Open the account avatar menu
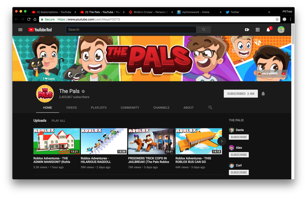The height and width of the screenshot is (197, 307). click(x=281, y=30)
